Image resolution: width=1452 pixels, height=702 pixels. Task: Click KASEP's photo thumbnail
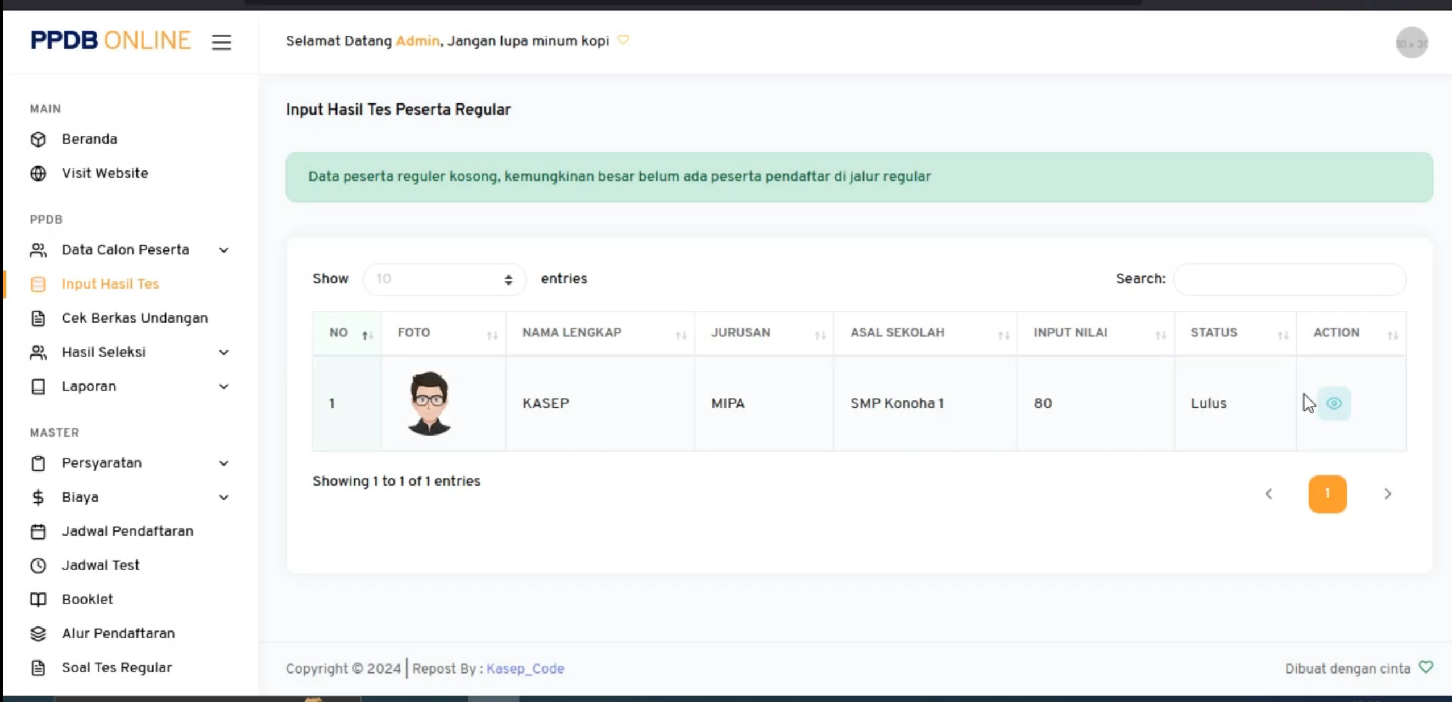tap(429, 403)
